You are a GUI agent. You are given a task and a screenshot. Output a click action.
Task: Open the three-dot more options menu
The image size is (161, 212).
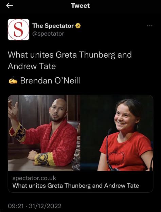[x=150, y=25]
